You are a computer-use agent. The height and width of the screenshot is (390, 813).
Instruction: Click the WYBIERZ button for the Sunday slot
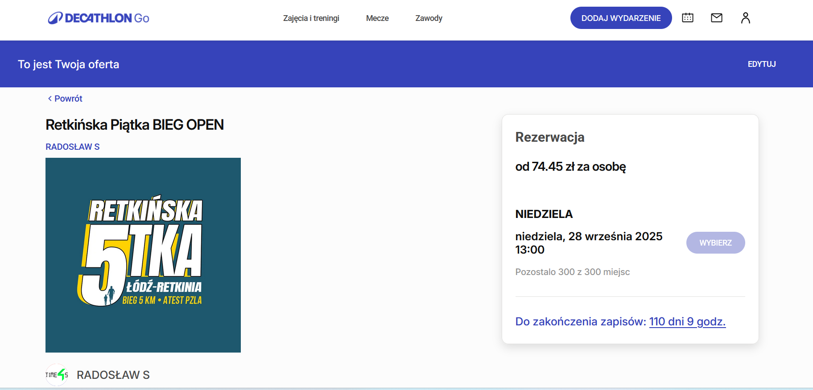(715, 243)
